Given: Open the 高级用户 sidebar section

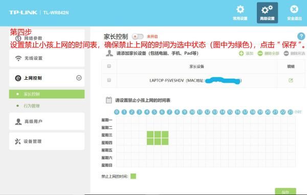Looking at the screenshot, I should click(x=47, y=121).
